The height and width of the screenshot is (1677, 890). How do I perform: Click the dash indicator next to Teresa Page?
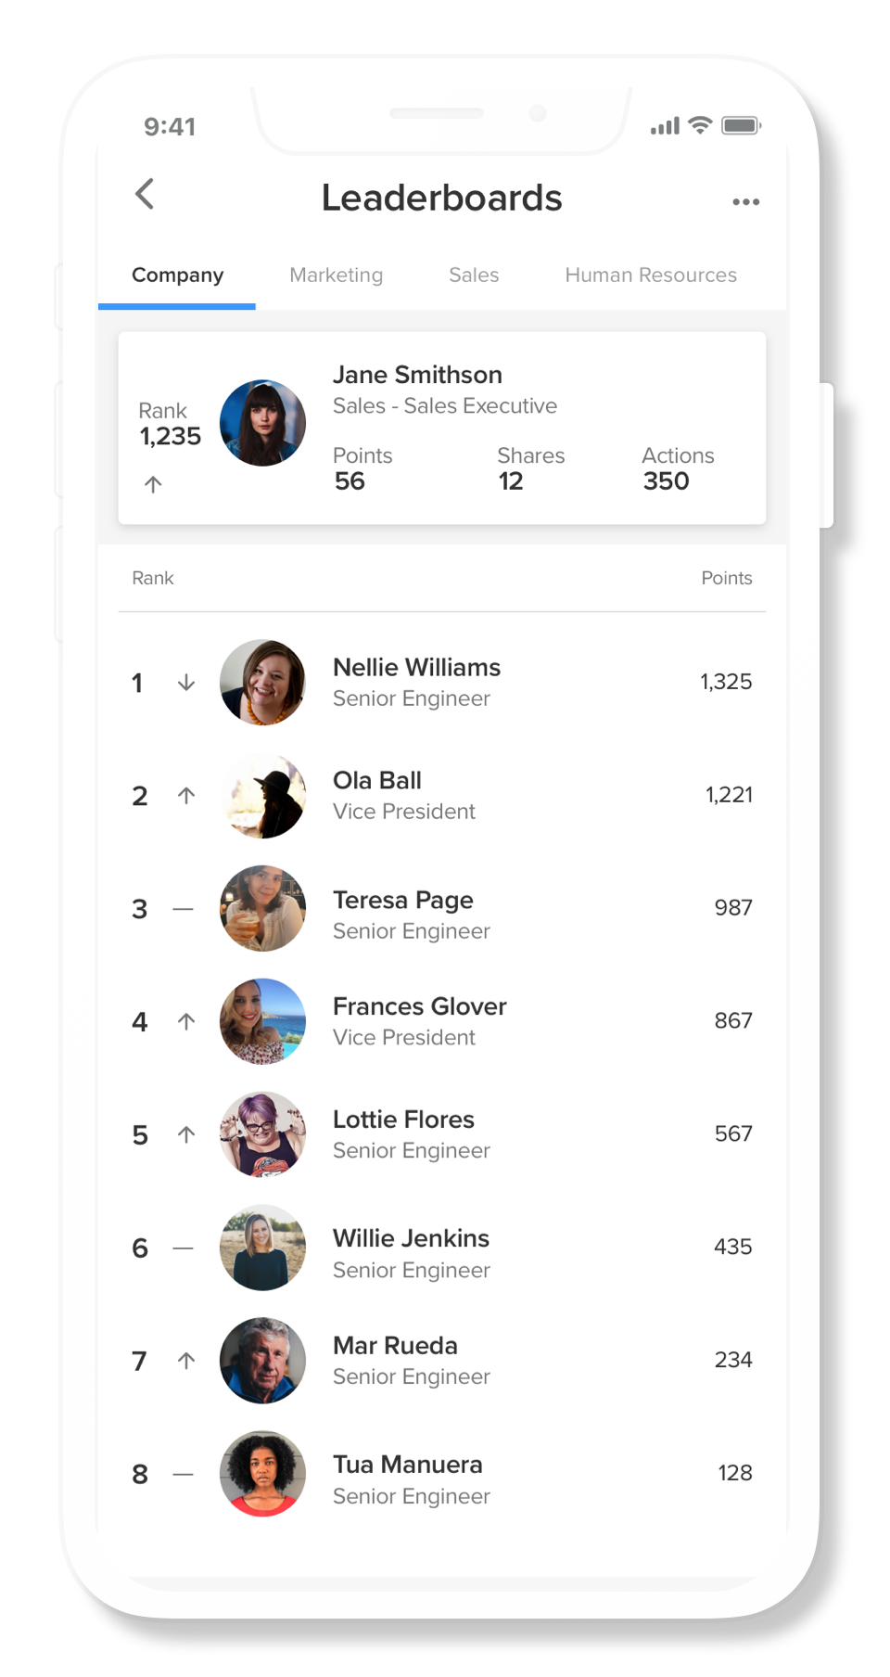(184, 909)
